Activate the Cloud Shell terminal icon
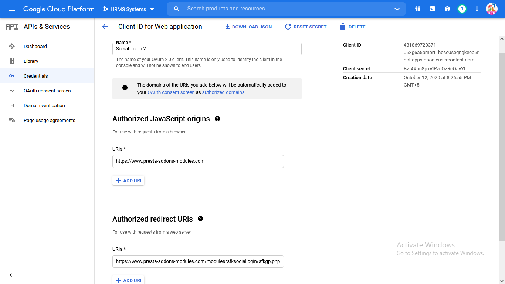The image size is (505, 284). coord(433,9)
